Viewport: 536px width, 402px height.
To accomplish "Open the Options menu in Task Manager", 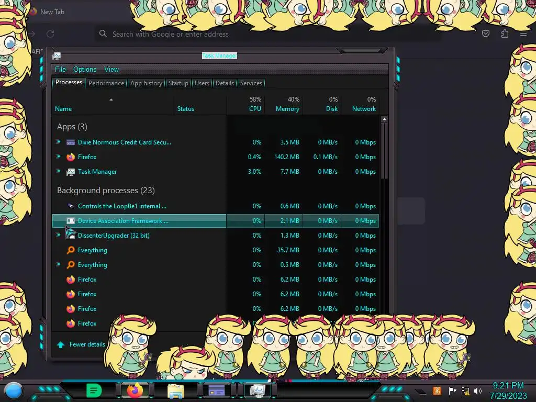I will pos(85,70).
